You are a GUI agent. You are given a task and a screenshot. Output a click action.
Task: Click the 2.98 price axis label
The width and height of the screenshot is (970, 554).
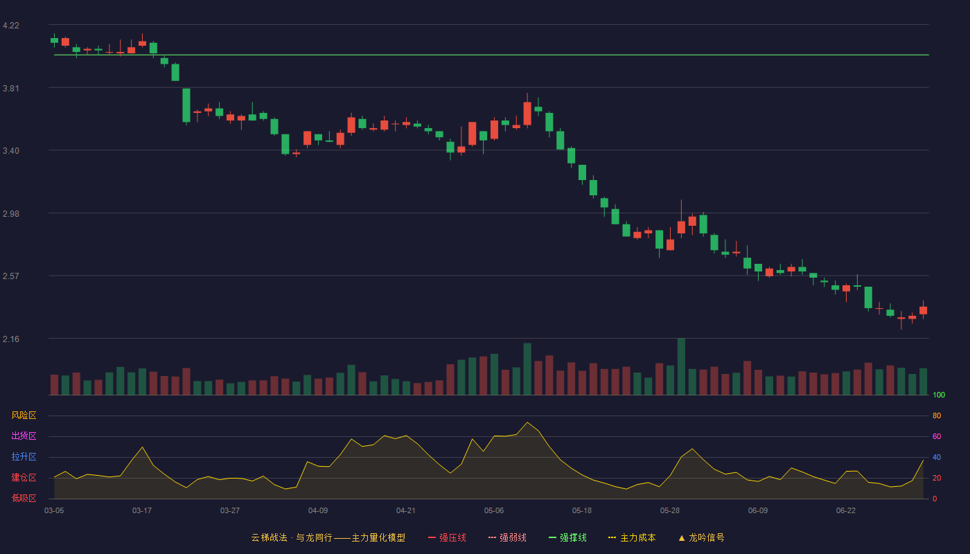click(x=11, y=214)
